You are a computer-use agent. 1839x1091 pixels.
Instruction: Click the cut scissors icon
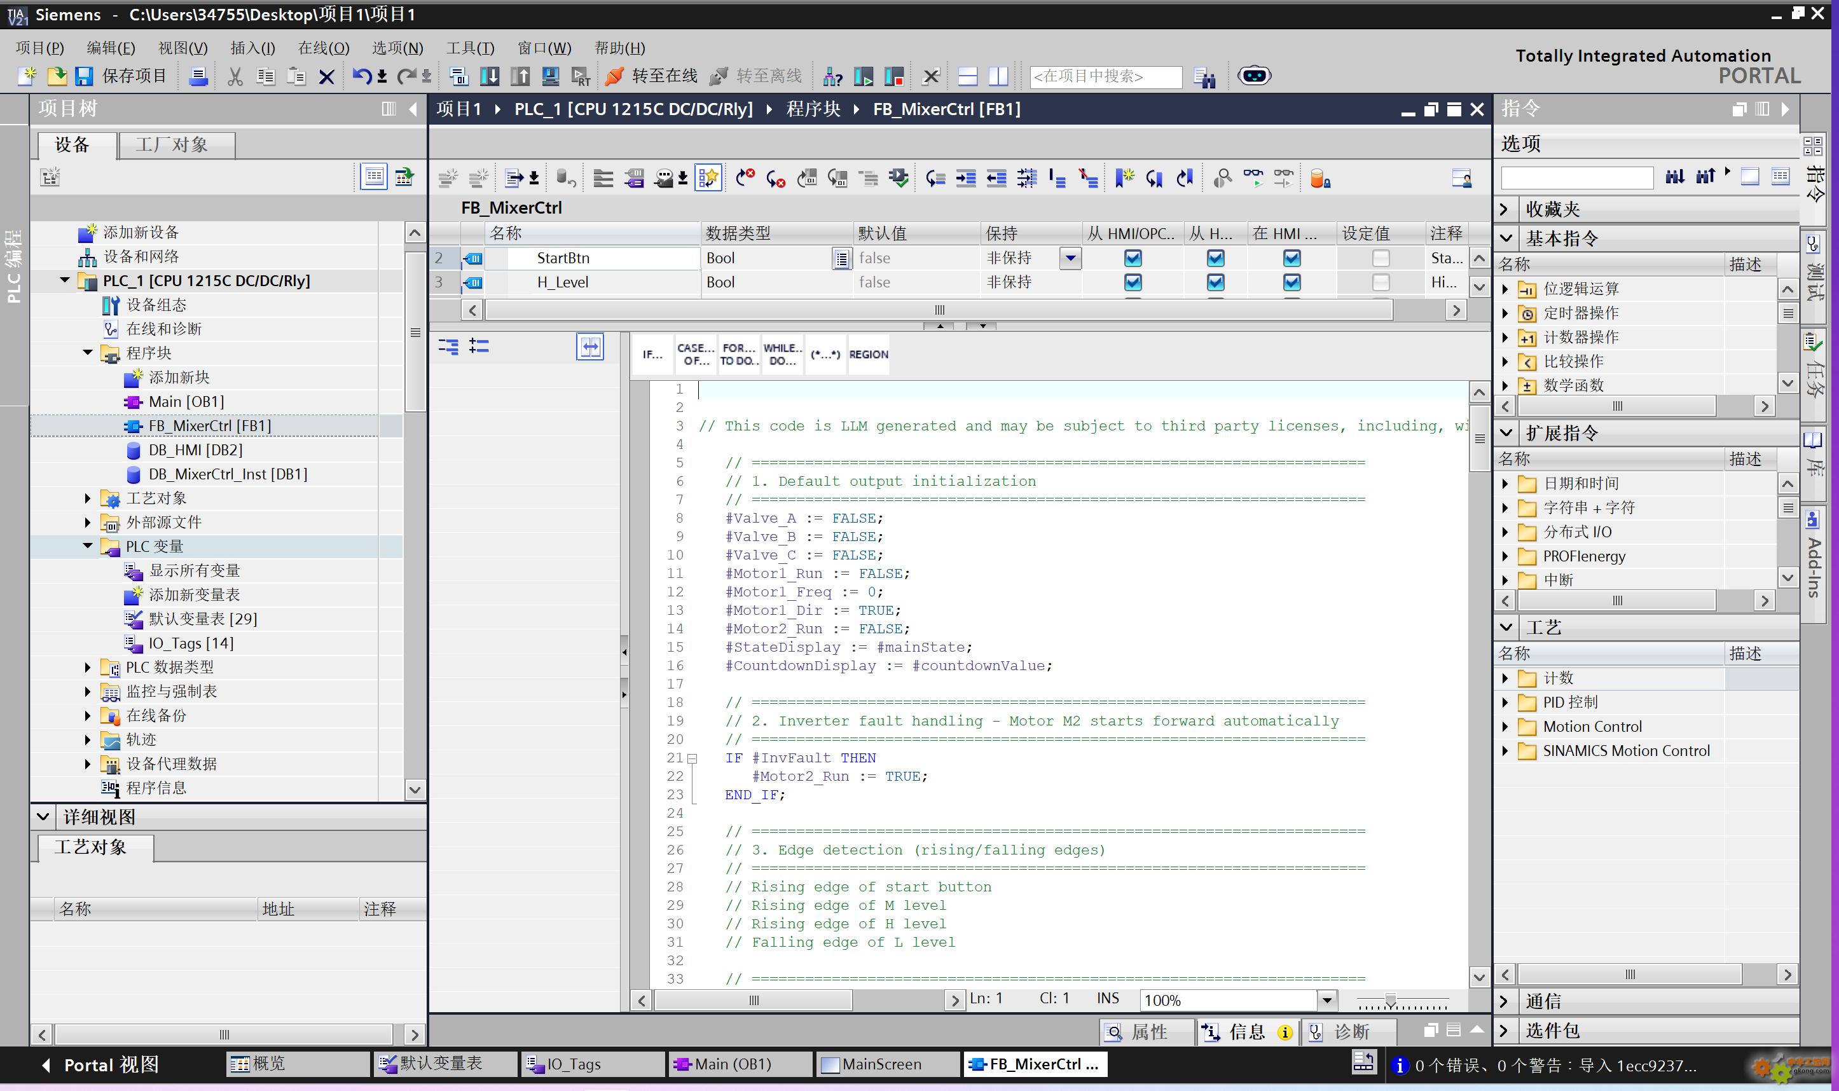(235, 76)
